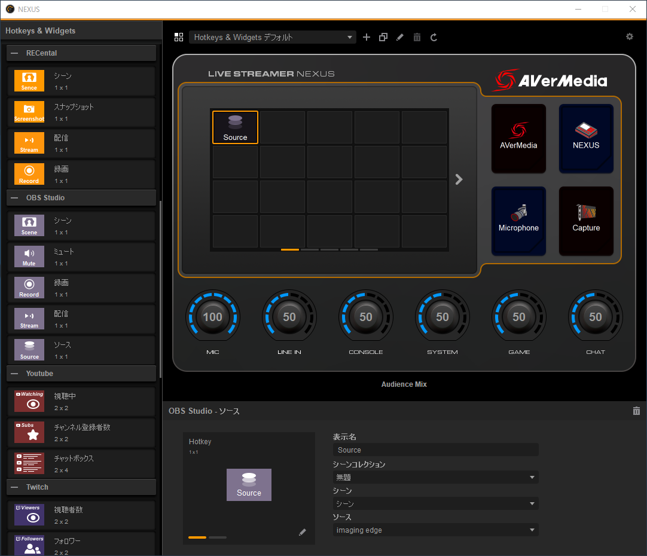Open the AVerMedia app tile

[x=518, y=139]
